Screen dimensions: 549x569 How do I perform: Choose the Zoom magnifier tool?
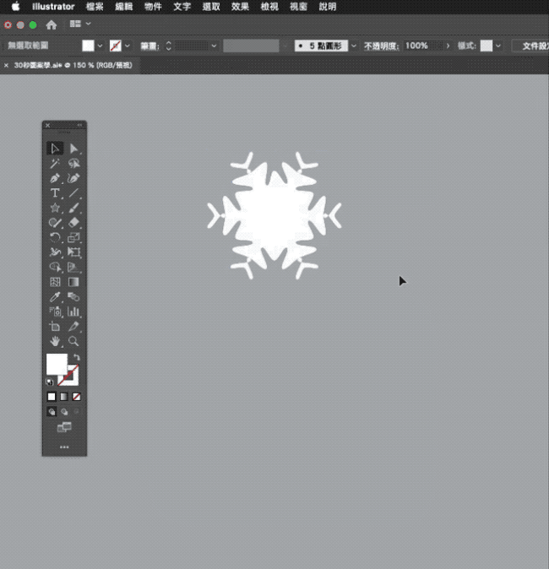click(74, 341)
